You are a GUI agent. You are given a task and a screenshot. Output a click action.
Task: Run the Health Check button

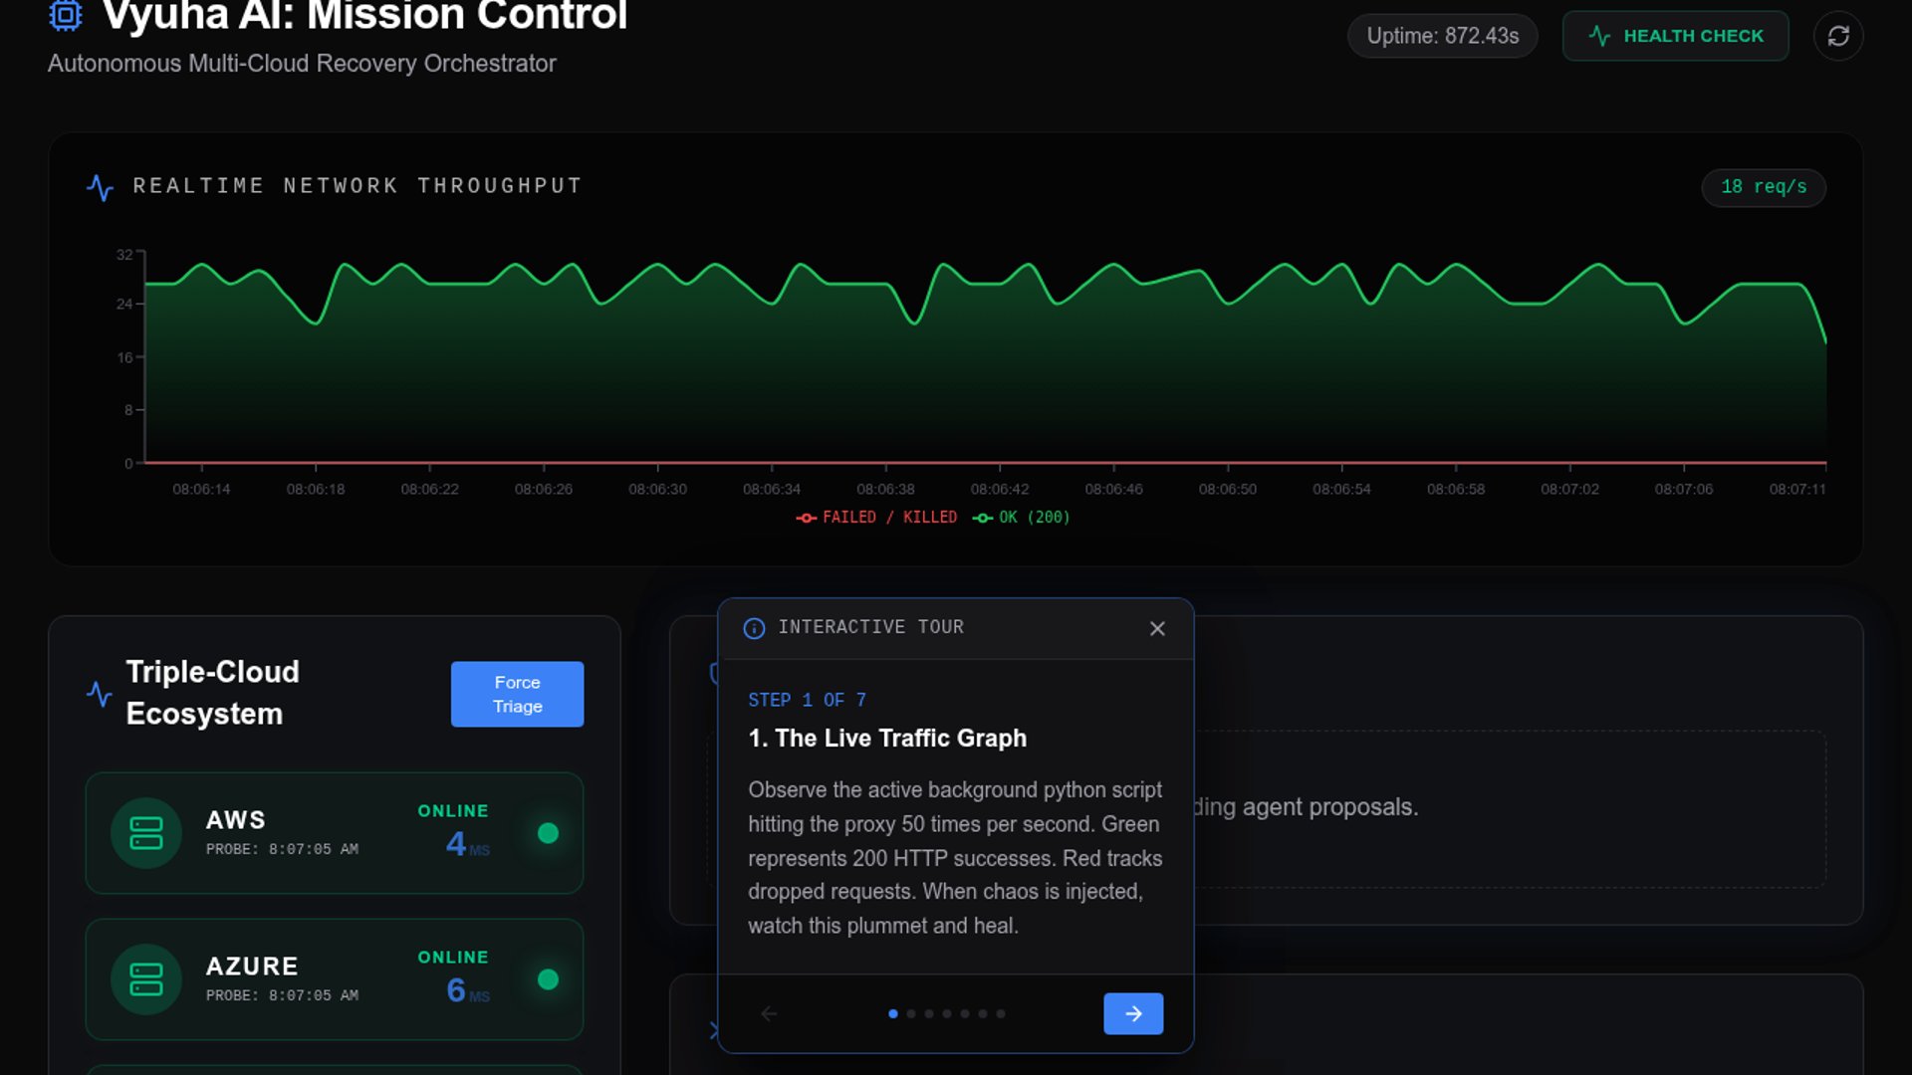pyautogui.click(x=1675, y=36)
